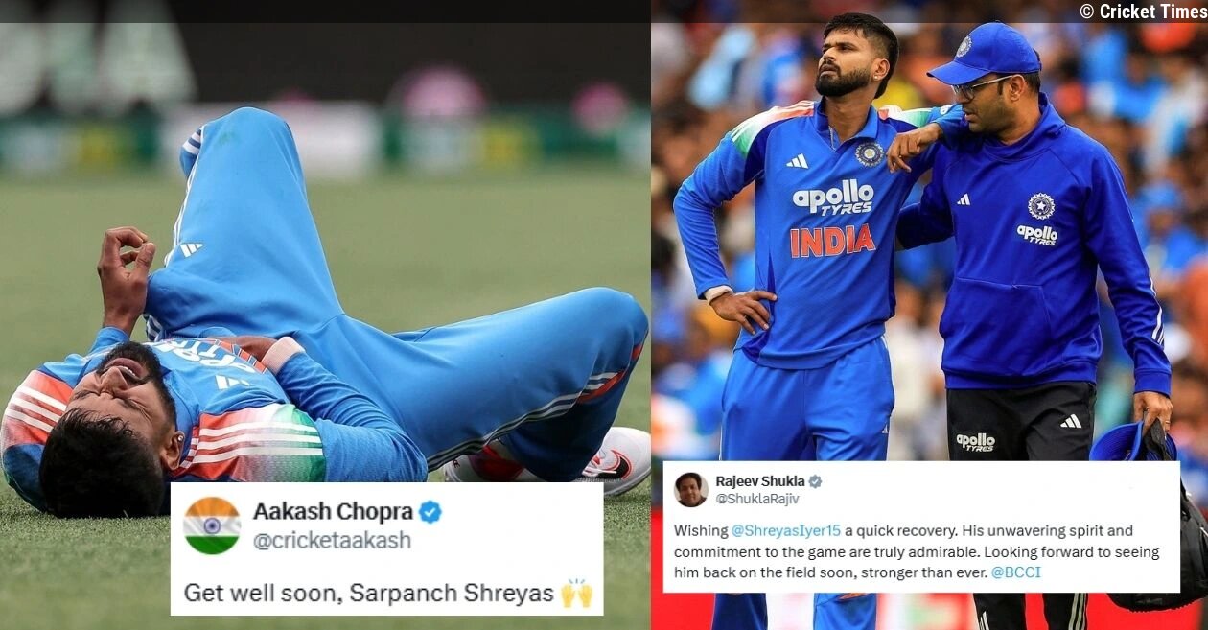
Task: Click the raised hands emoji in tweet
Action: (576, 593)
